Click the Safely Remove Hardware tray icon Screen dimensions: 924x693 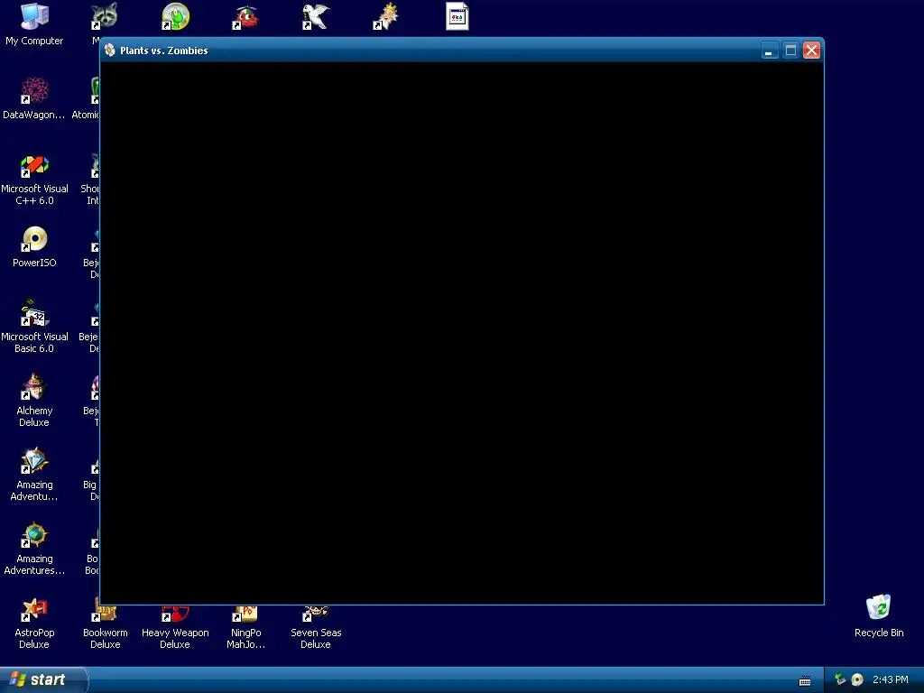click(x=840, y=679)
